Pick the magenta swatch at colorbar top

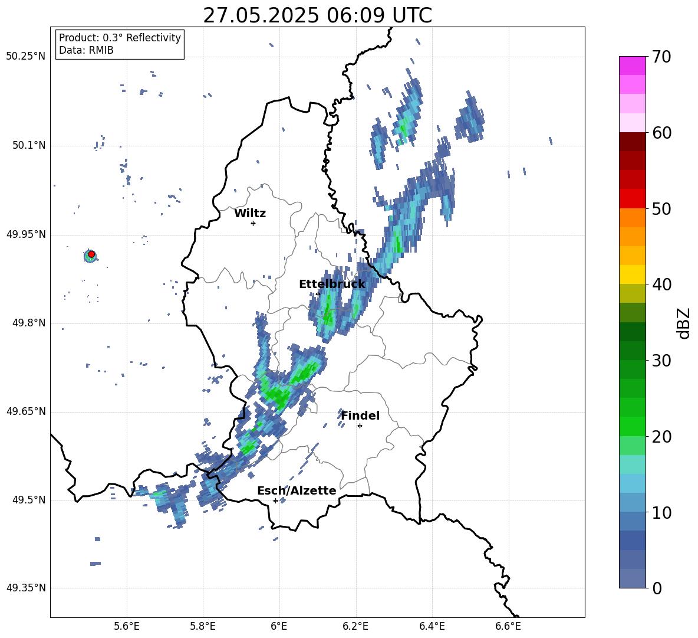(633, 66)
